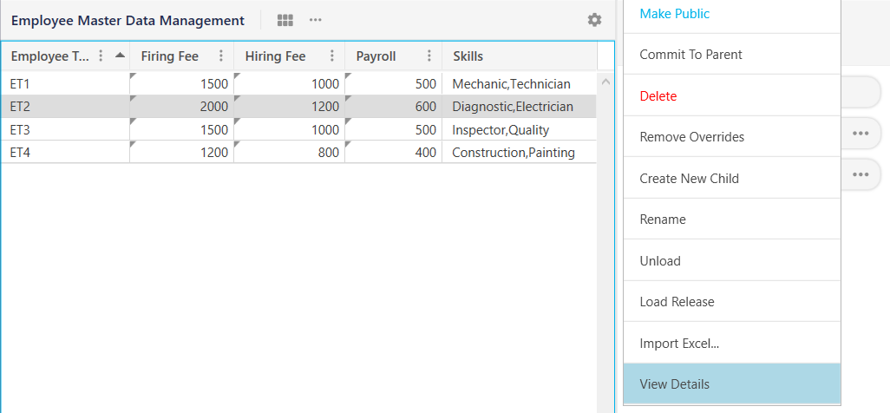
Task: Open lower ellipsis button behind context menu
Action: (861, 174)
